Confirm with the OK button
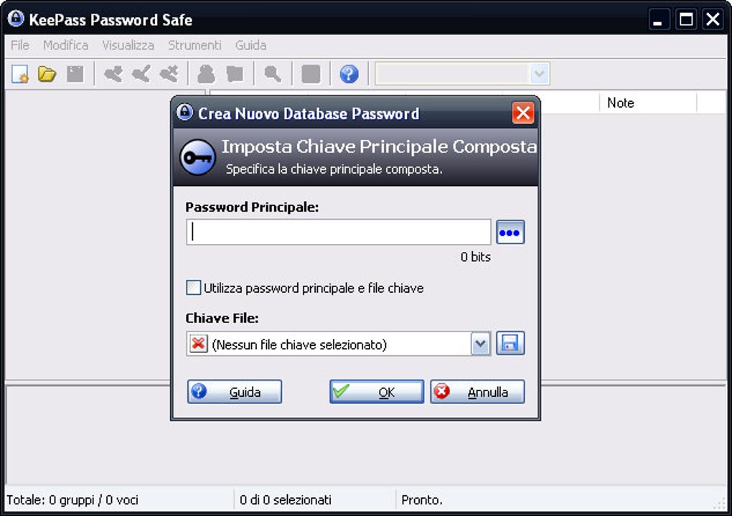 coord(377,391)
